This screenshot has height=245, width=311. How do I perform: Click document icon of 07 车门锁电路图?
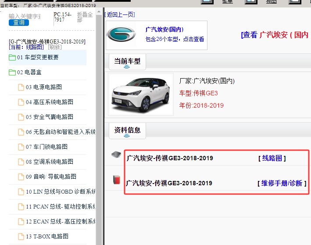click(x=21, y=147)
